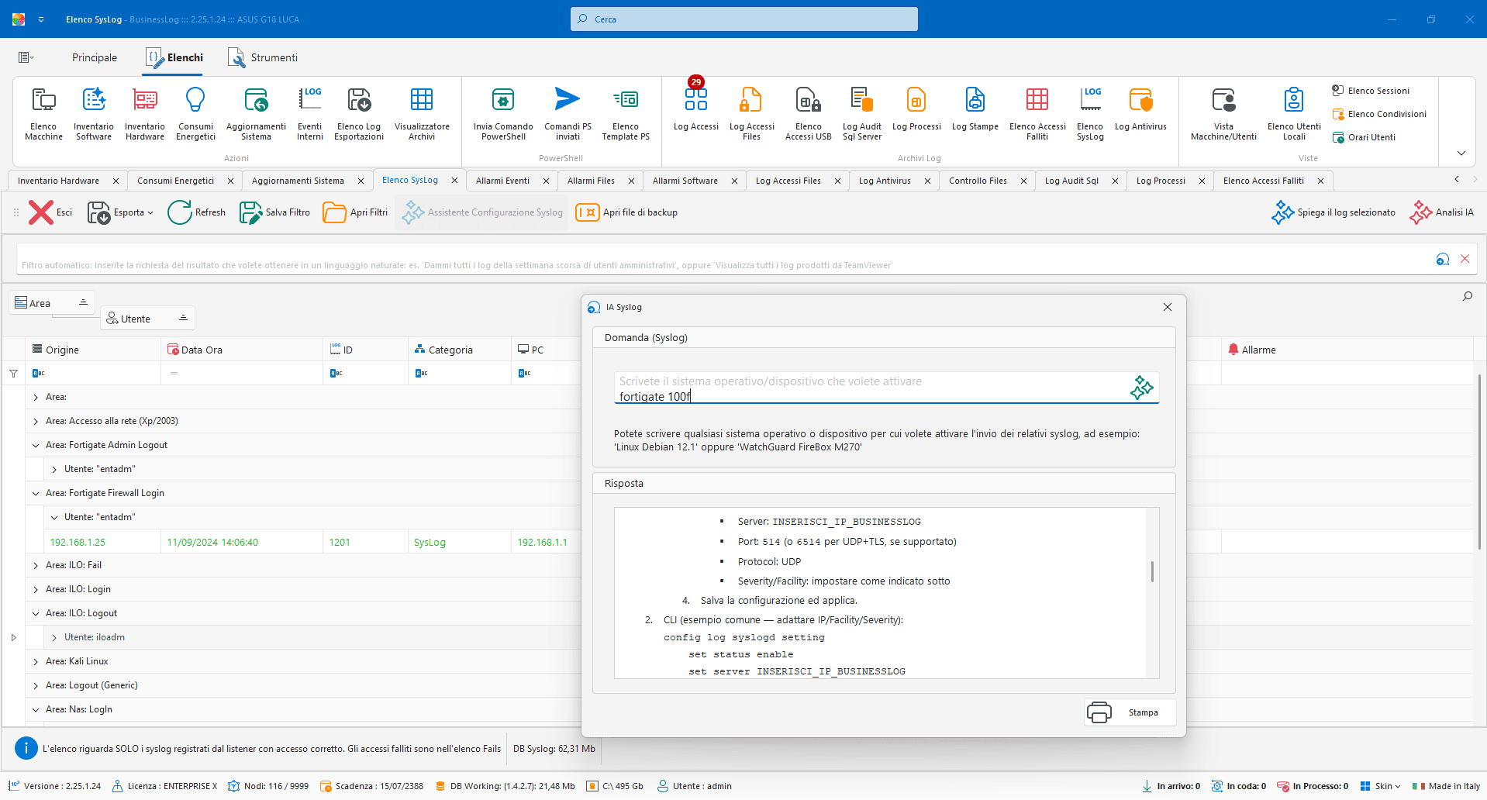This screenshot has height=800, width=1487.
Task: Switch to the Allarmi Eventi tab
Action: 502,181
